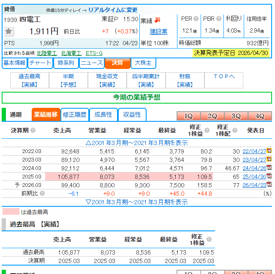This screenshot has height=274, width=275.
Task: Open compared stock ETS・G
Action: pos(94,53)
